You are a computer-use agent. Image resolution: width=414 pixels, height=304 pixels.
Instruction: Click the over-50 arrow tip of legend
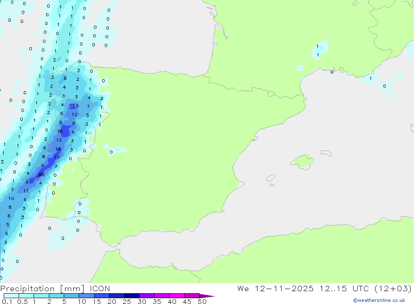click(x=207, y=296)
